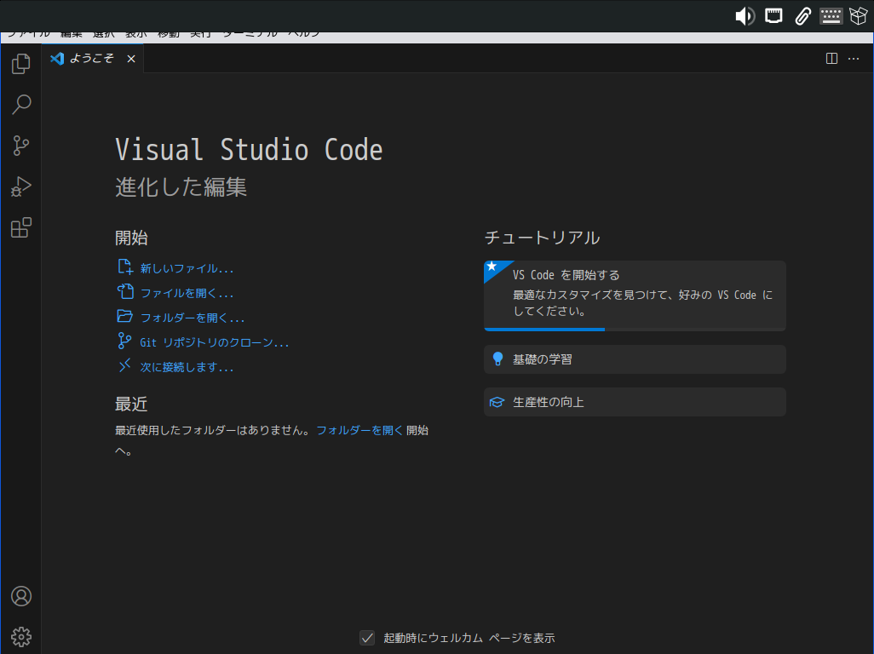This screenshot has width=874, height=654.
Task: Open the Search view in the activity bar
Action: (x=20, y=104)
